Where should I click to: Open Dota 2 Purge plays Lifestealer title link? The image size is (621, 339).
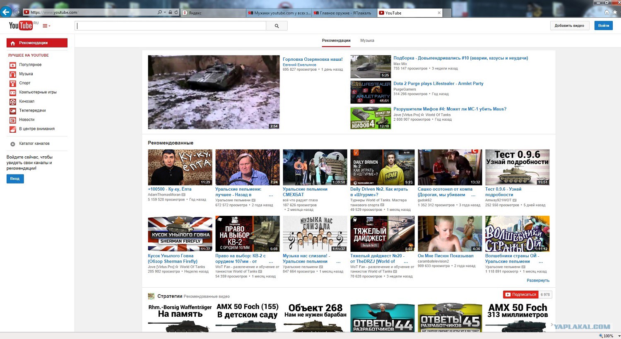[x=438, y=84]
